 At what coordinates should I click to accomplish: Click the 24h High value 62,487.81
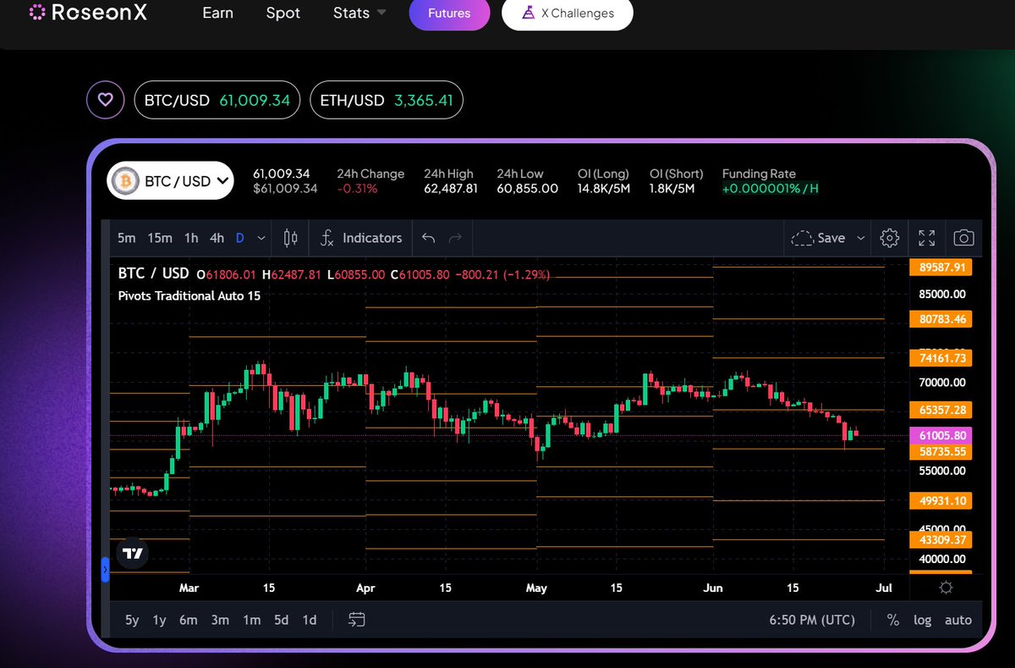[x=451, y=189]
